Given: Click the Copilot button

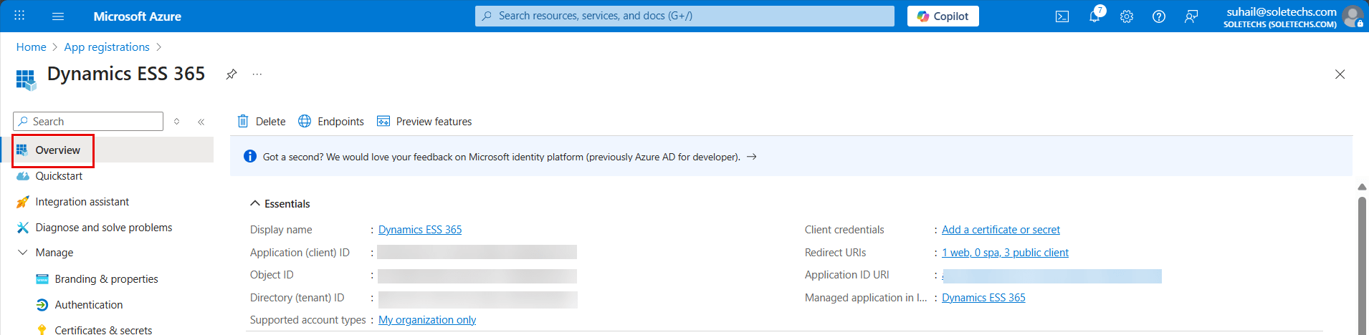Looking at the screenshot, I should (x=943, y=16).
